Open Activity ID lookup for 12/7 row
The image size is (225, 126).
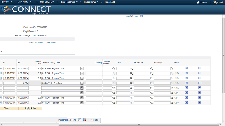click(x=172, y=98)
